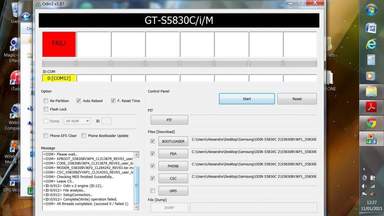Click the yellow 0:[COM12] port box

point(59,78)
